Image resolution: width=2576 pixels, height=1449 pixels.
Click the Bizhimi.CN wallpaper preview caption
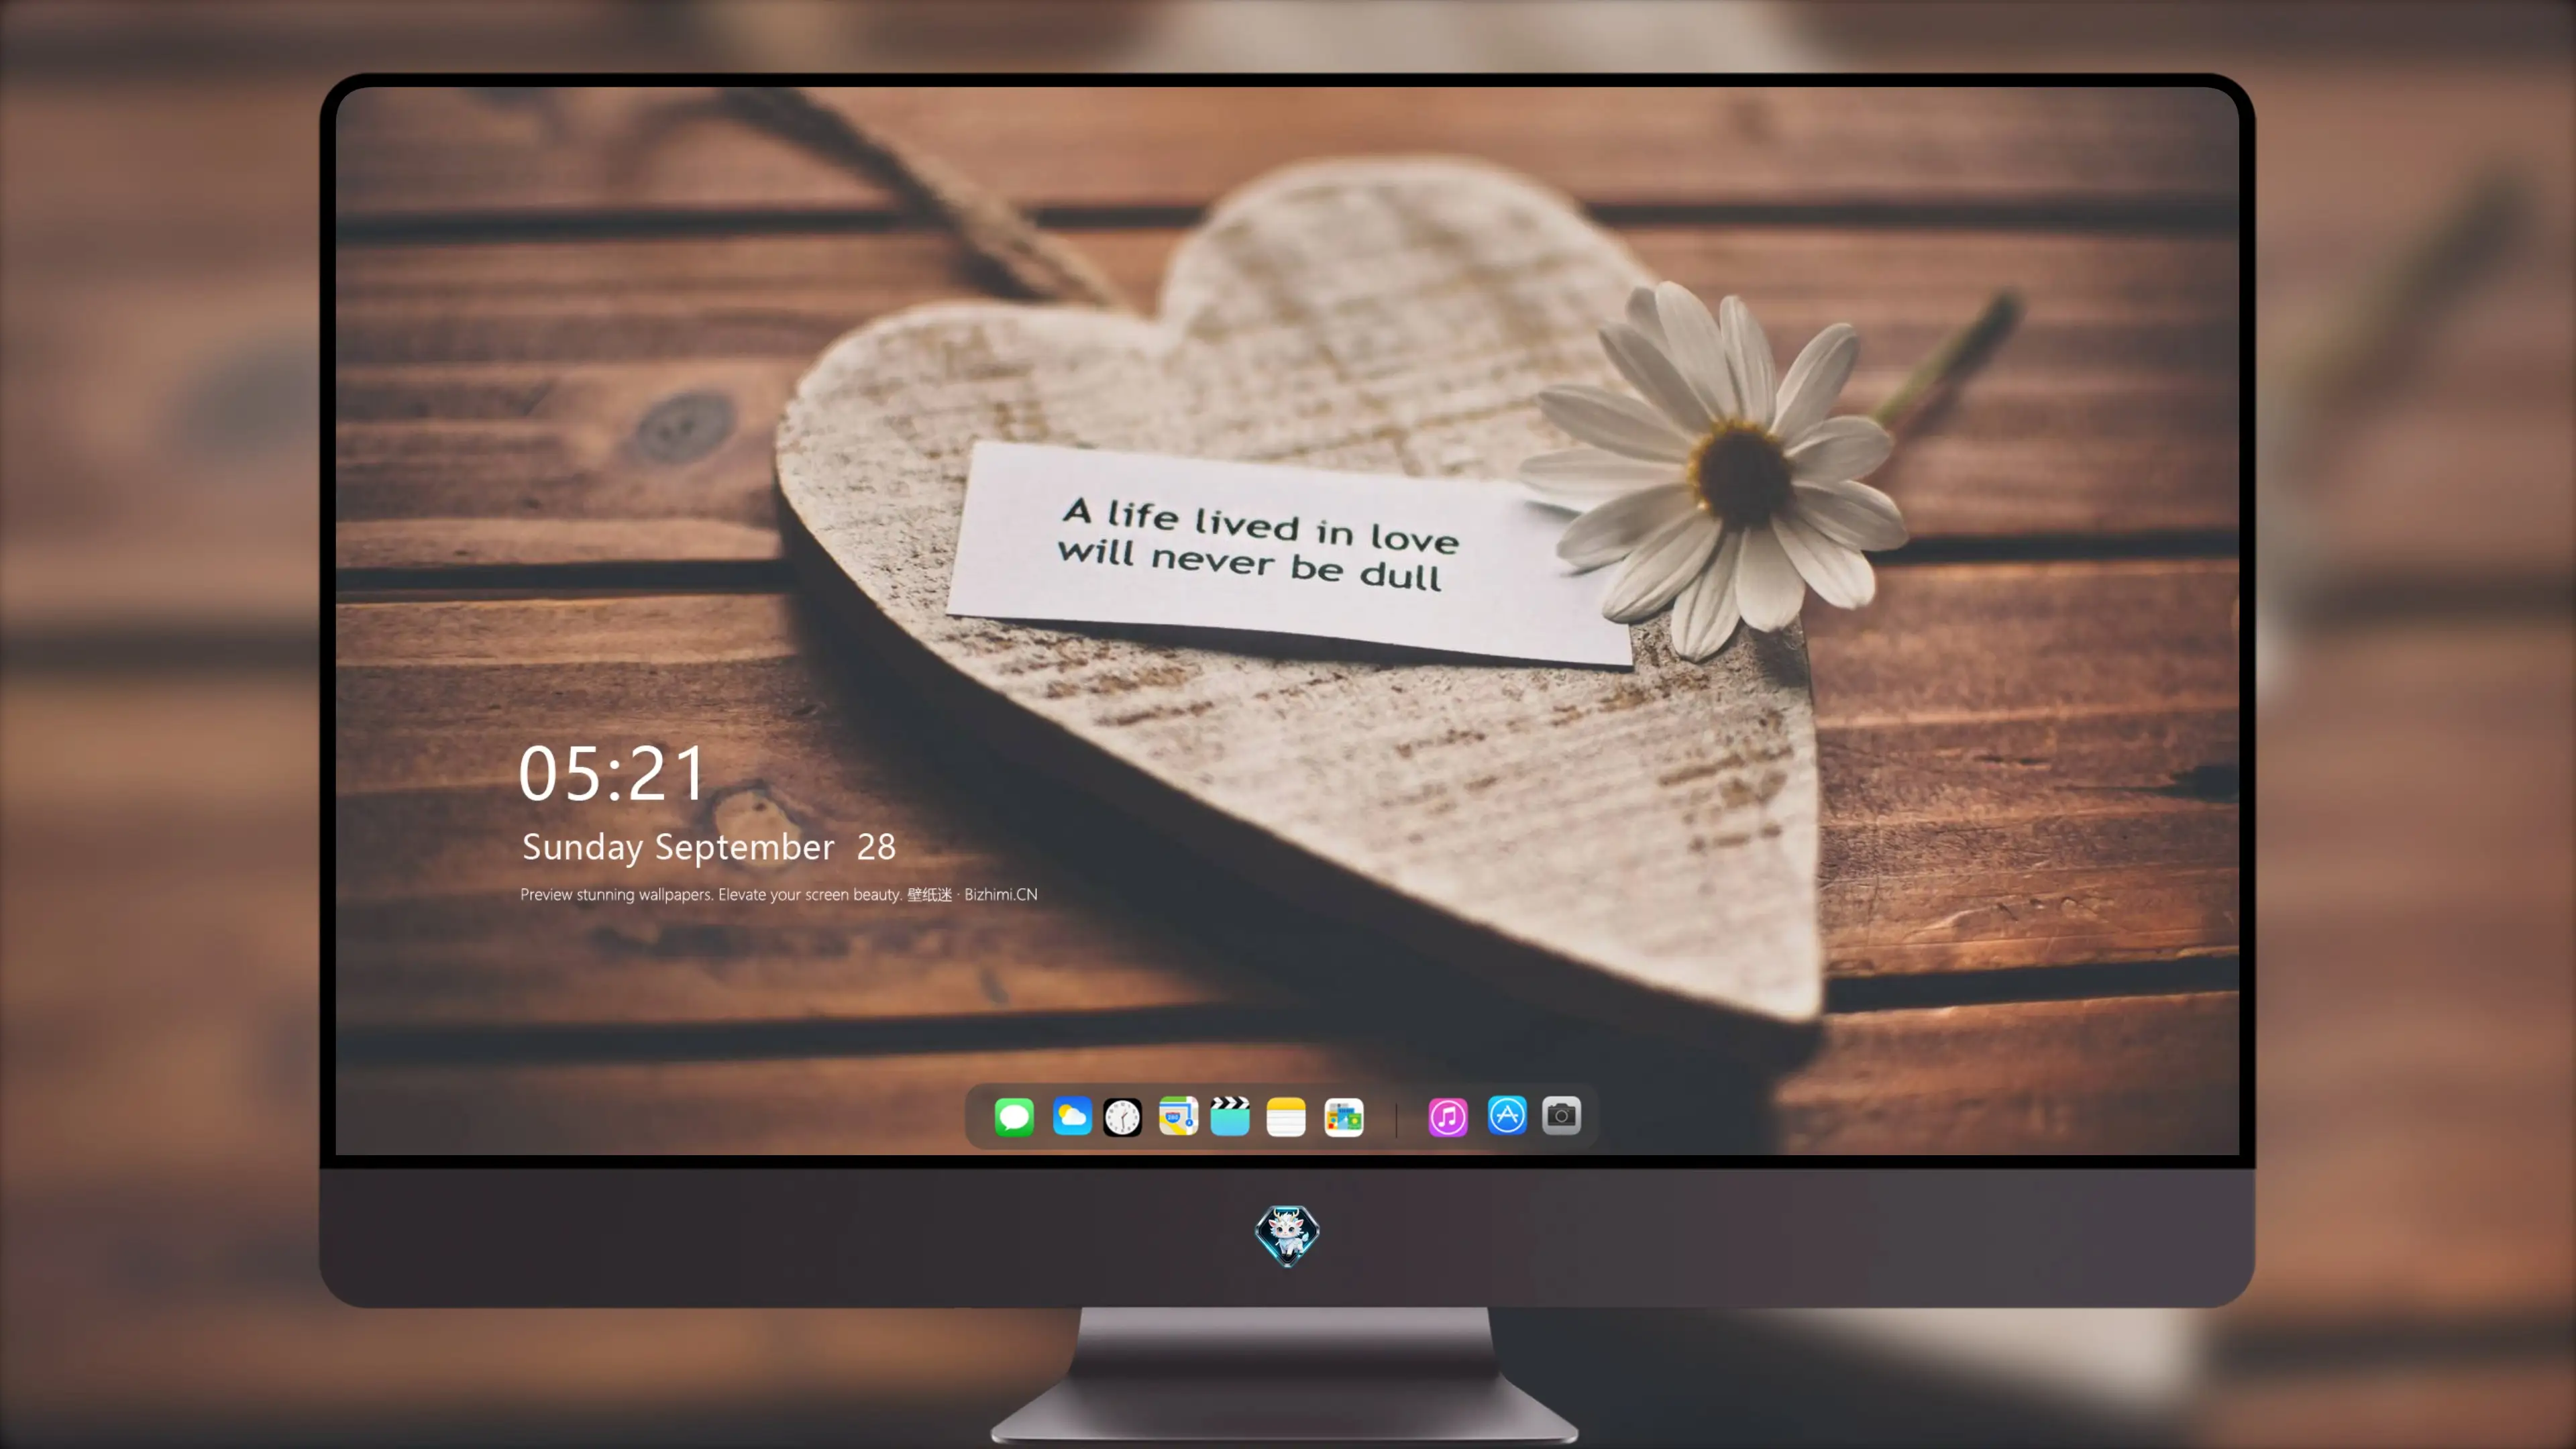pyautogui.click(x=779, y=894)
